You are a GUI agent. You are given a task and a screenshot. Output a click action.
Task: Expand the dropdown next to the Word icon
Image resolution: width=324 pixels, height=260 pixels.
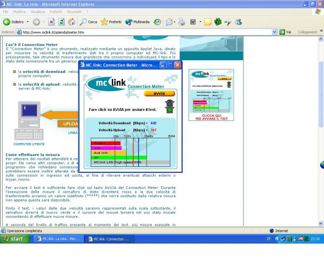coord(200,22)
